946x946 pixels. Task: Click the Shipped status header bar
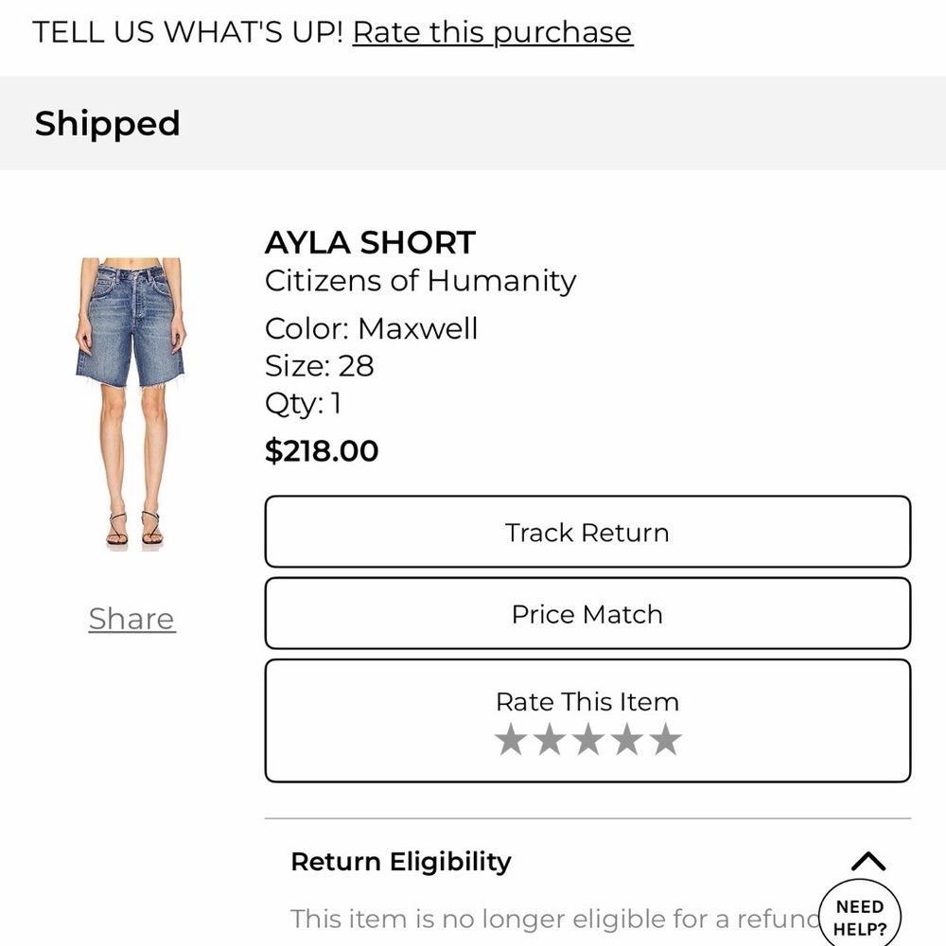click(x=473, y=123)
